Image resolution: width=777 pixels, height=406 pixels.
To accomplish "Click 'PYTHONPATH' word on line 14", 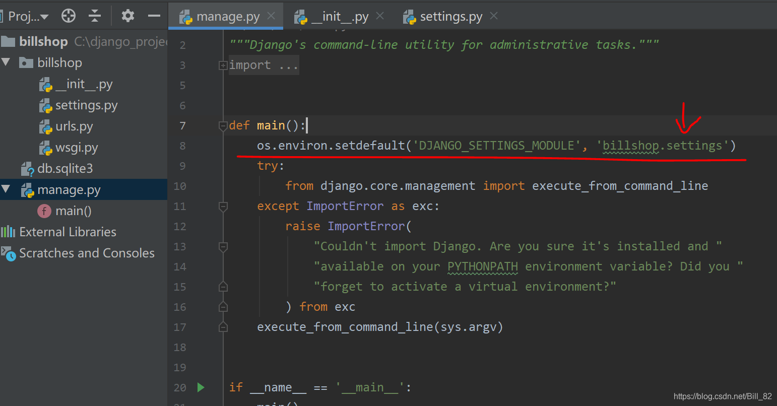I will pyautogui.click(x=482, y=266).
